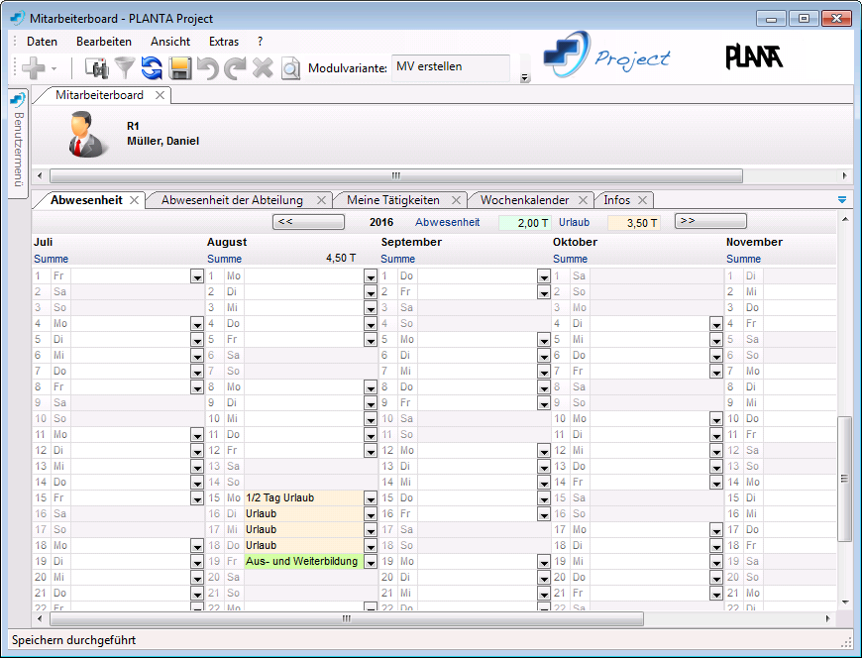Open the ? help menu
The image size is (862, 658).
(x=260, y=42)
